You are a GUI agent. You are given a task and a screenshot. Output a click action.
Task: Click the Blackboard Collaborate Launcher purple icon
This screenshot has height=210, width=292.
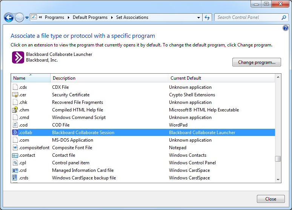click(18, 57)
